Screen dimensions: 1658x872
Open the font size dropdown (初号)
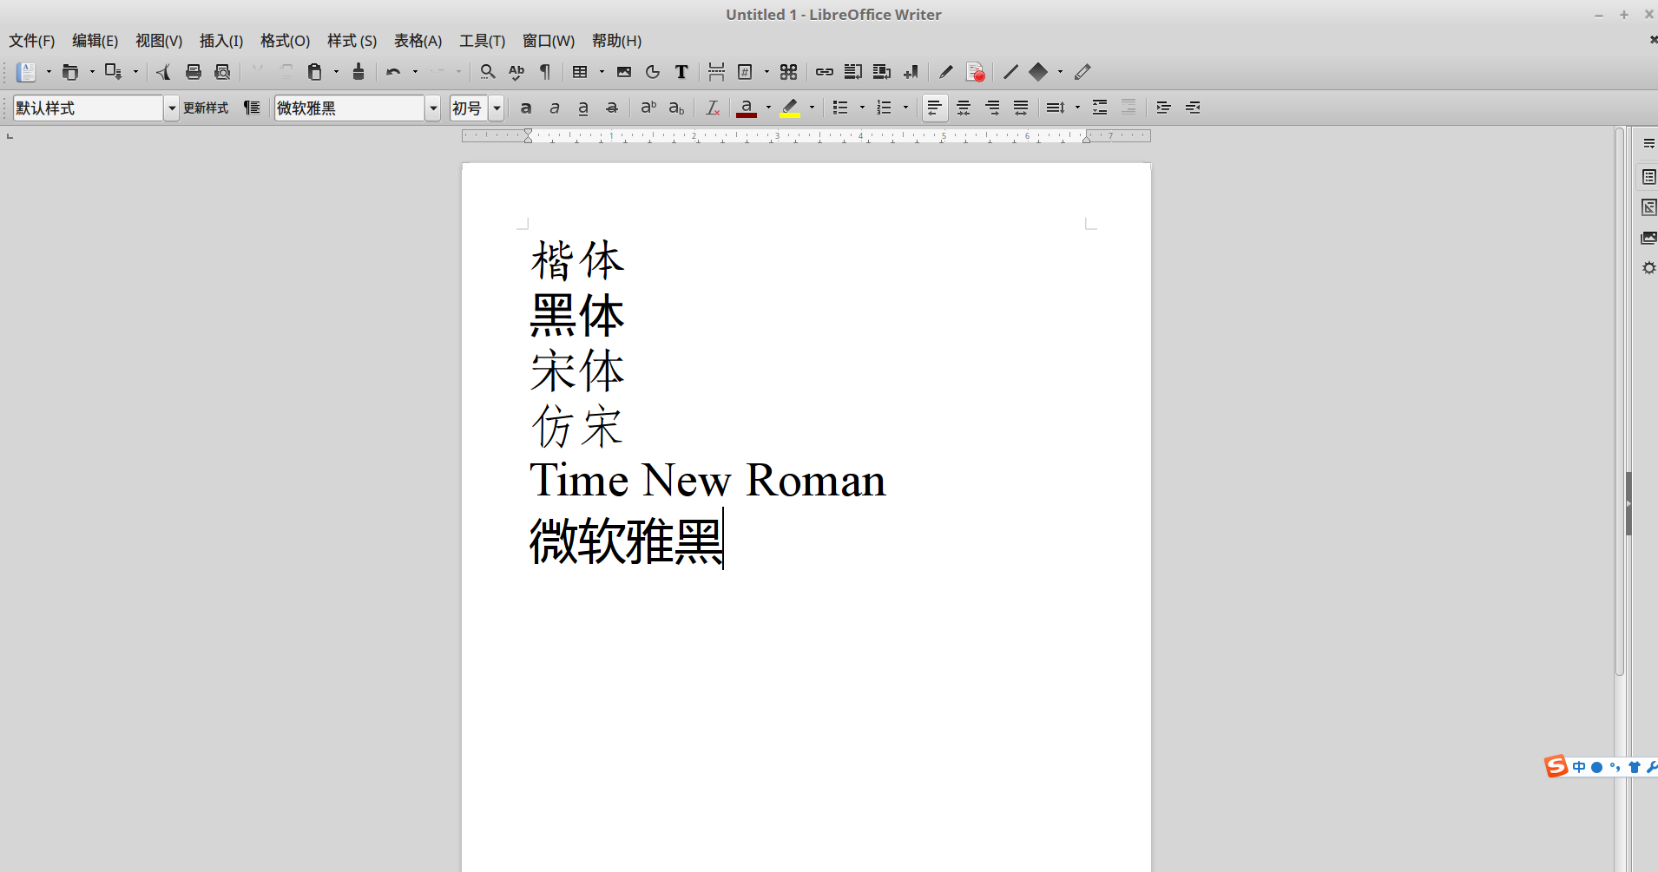tap(497, 108)
